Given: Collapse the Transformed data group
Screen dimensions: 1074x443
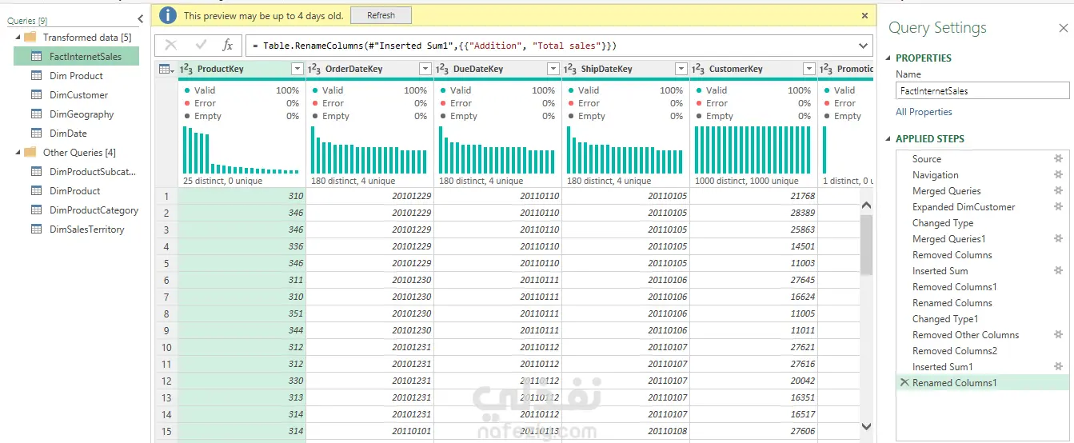Looking at the screenshot, I should (18, 38).
